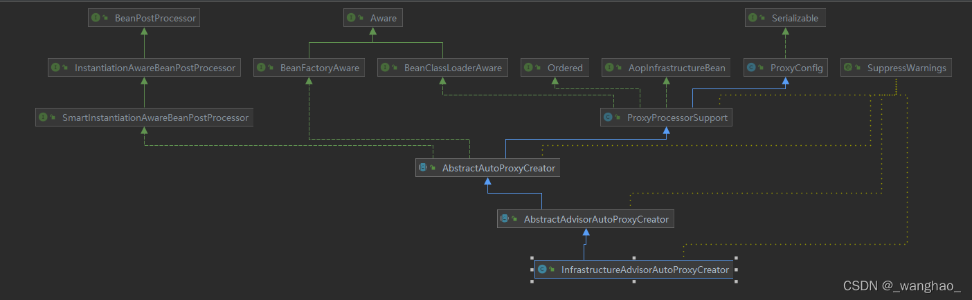972x300 pixels.
Task: Click the Serializable interface icon
Action: [754, 18]
